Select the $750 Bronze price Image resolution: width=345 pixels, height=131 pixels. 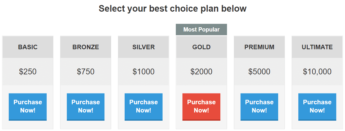[x=86, y=72]
